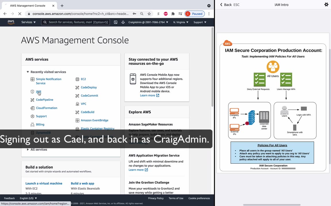Open the Privacy Policy link
Viewport: 331px width, 206px height.
156,198
